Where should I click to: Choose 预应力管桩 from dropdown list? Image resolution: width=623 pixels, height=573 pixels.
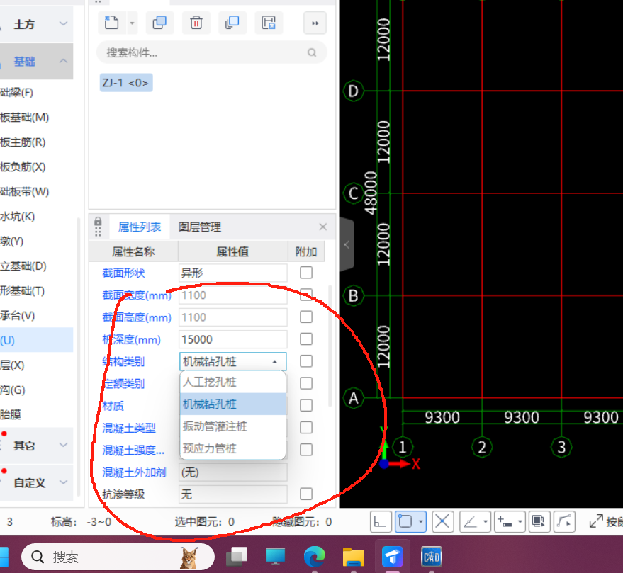tap(233, 448)
